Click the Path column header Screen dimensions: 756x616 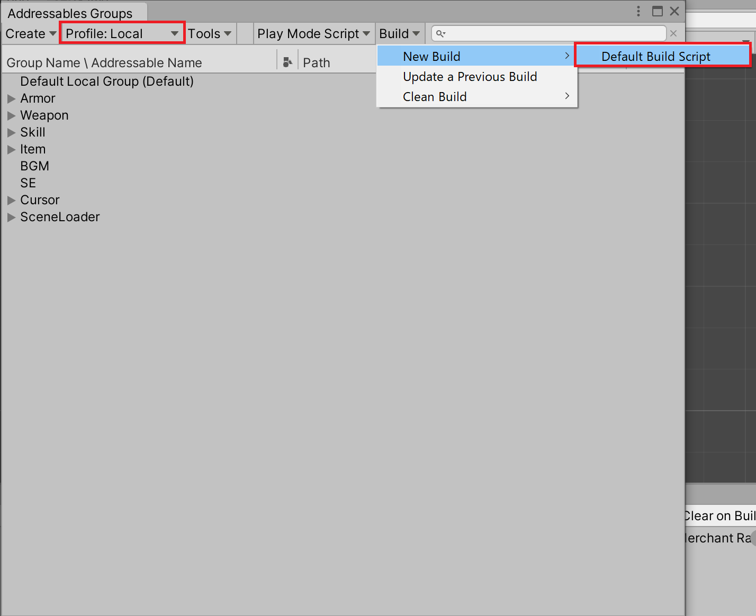pyautogui.click(x=317, y=62)
